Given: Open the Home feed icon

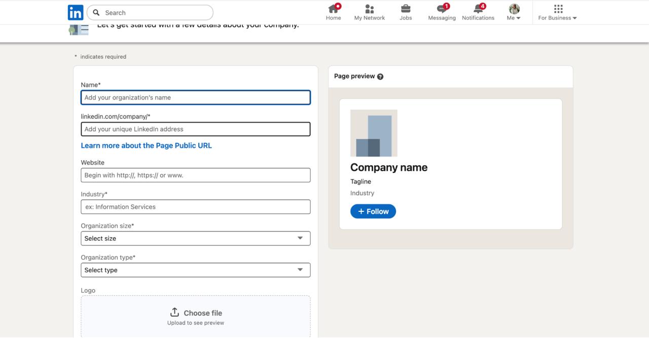Looking at the screenshot, I should (x=333, y=9).
